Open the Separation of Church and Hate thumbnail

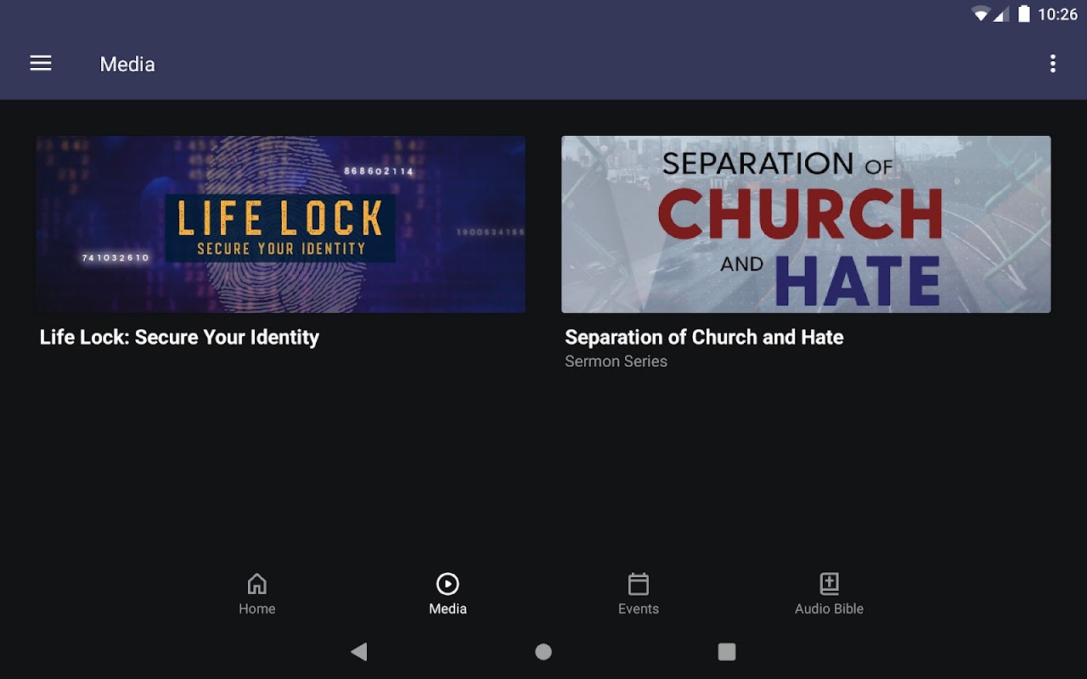coord(806,224)
